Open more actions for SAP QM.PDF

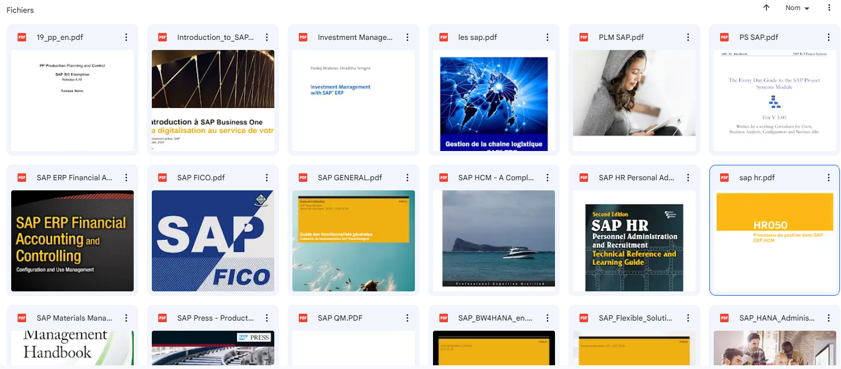point(407,318)
